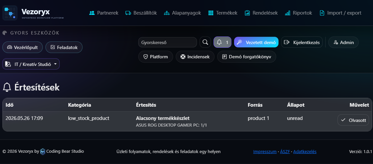Go to Alapanyagok section
The image size is (373, 164).
pyautogui.click(x=182, y=13)
